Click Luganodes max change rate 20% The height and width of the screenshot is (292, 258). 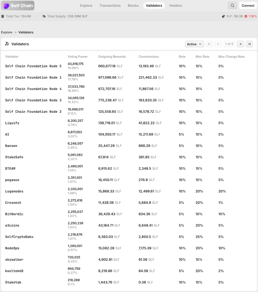222,191
